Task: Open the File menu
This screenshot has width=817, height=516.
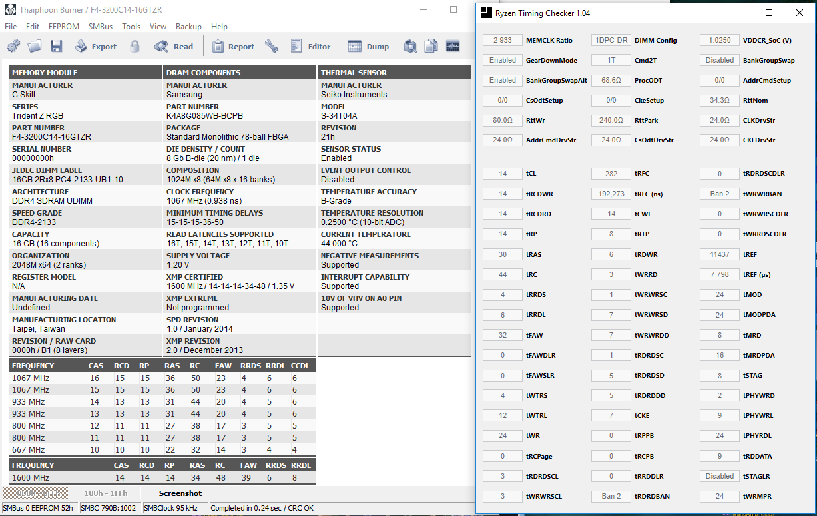Action: click(x=11, y=27)
